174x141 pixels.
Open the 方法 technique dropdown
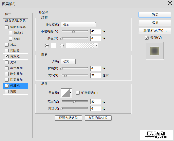pyautogui.click(x=68, y=61)
